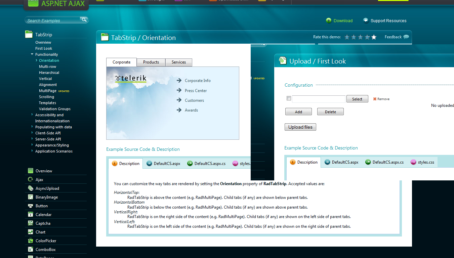Open the Chart control icon
This screenshot has width=454, height=258.
31,232
